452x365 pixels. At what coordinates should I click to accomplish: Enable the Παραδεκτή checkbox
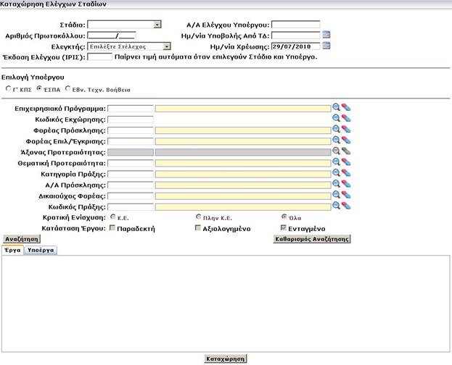[x=112, y=228]
